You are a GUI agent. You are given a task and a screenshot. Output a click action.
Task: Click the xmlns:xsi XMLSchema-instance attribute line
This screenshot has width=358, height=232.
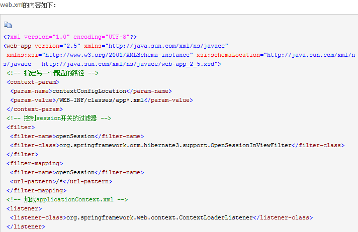click(181, 55)
